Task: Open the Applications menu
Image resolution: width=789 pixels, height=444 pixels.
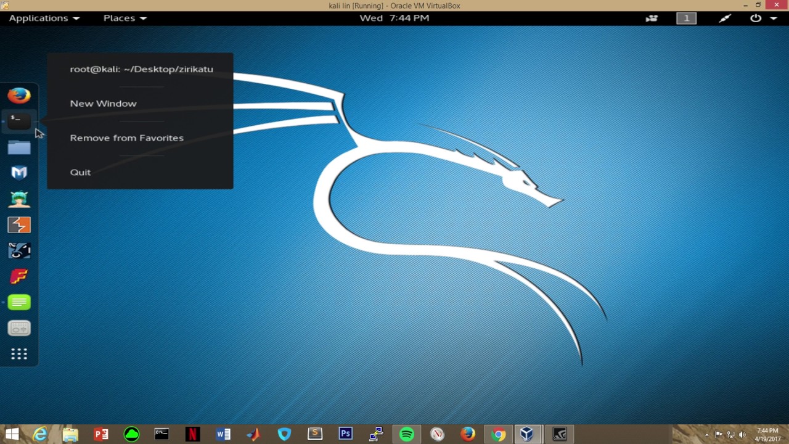Action: tap(44, 18)
